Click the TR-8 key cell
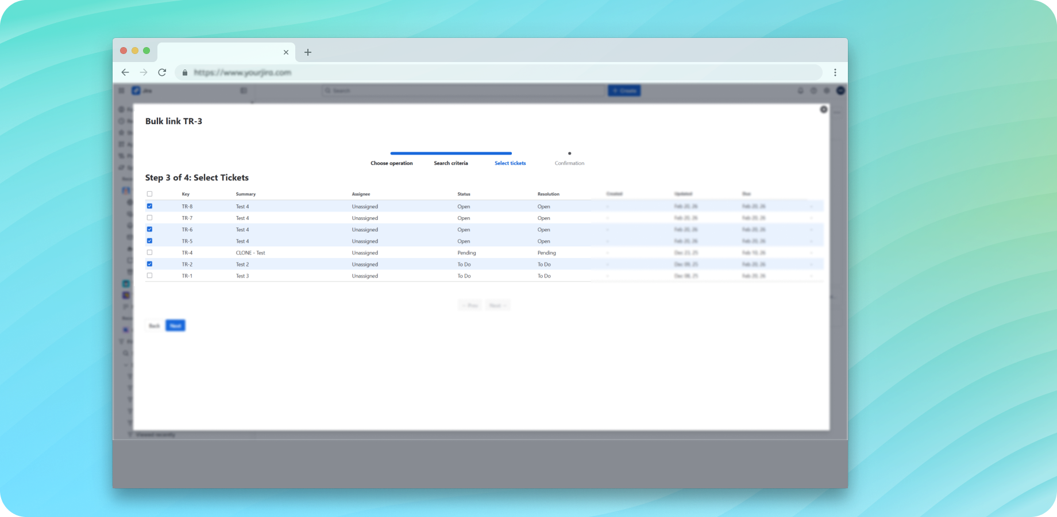The width and height of the screenshot is (1057, 517). click(x=187, y=206)
